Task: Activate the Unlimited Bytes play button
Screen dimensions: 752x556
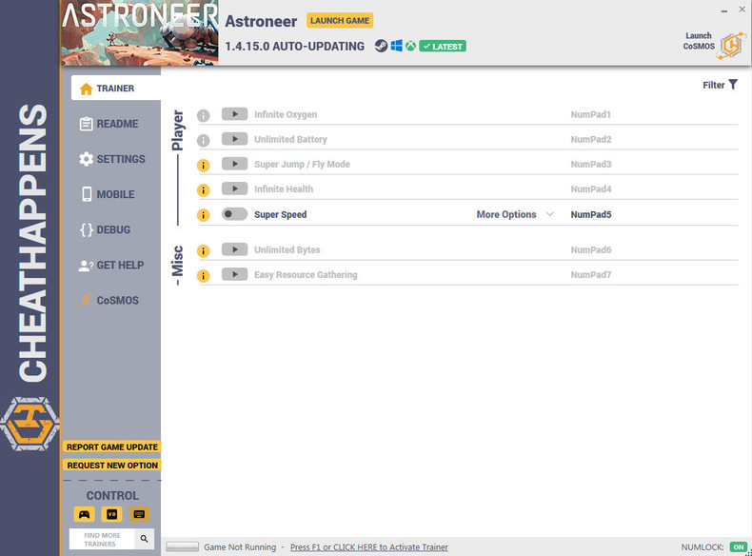Action: [234, 249]
